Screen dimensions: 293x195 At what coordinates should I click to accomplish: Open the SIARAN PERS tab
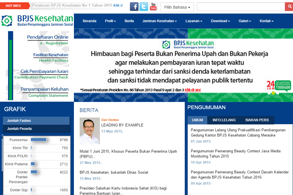257,120
